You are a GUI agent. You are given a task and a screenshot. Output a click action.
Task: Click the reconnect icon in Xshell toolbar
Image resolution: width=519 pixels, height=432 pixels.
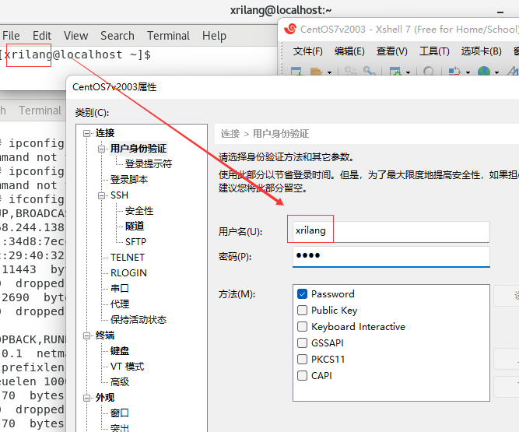click(369, 72)
